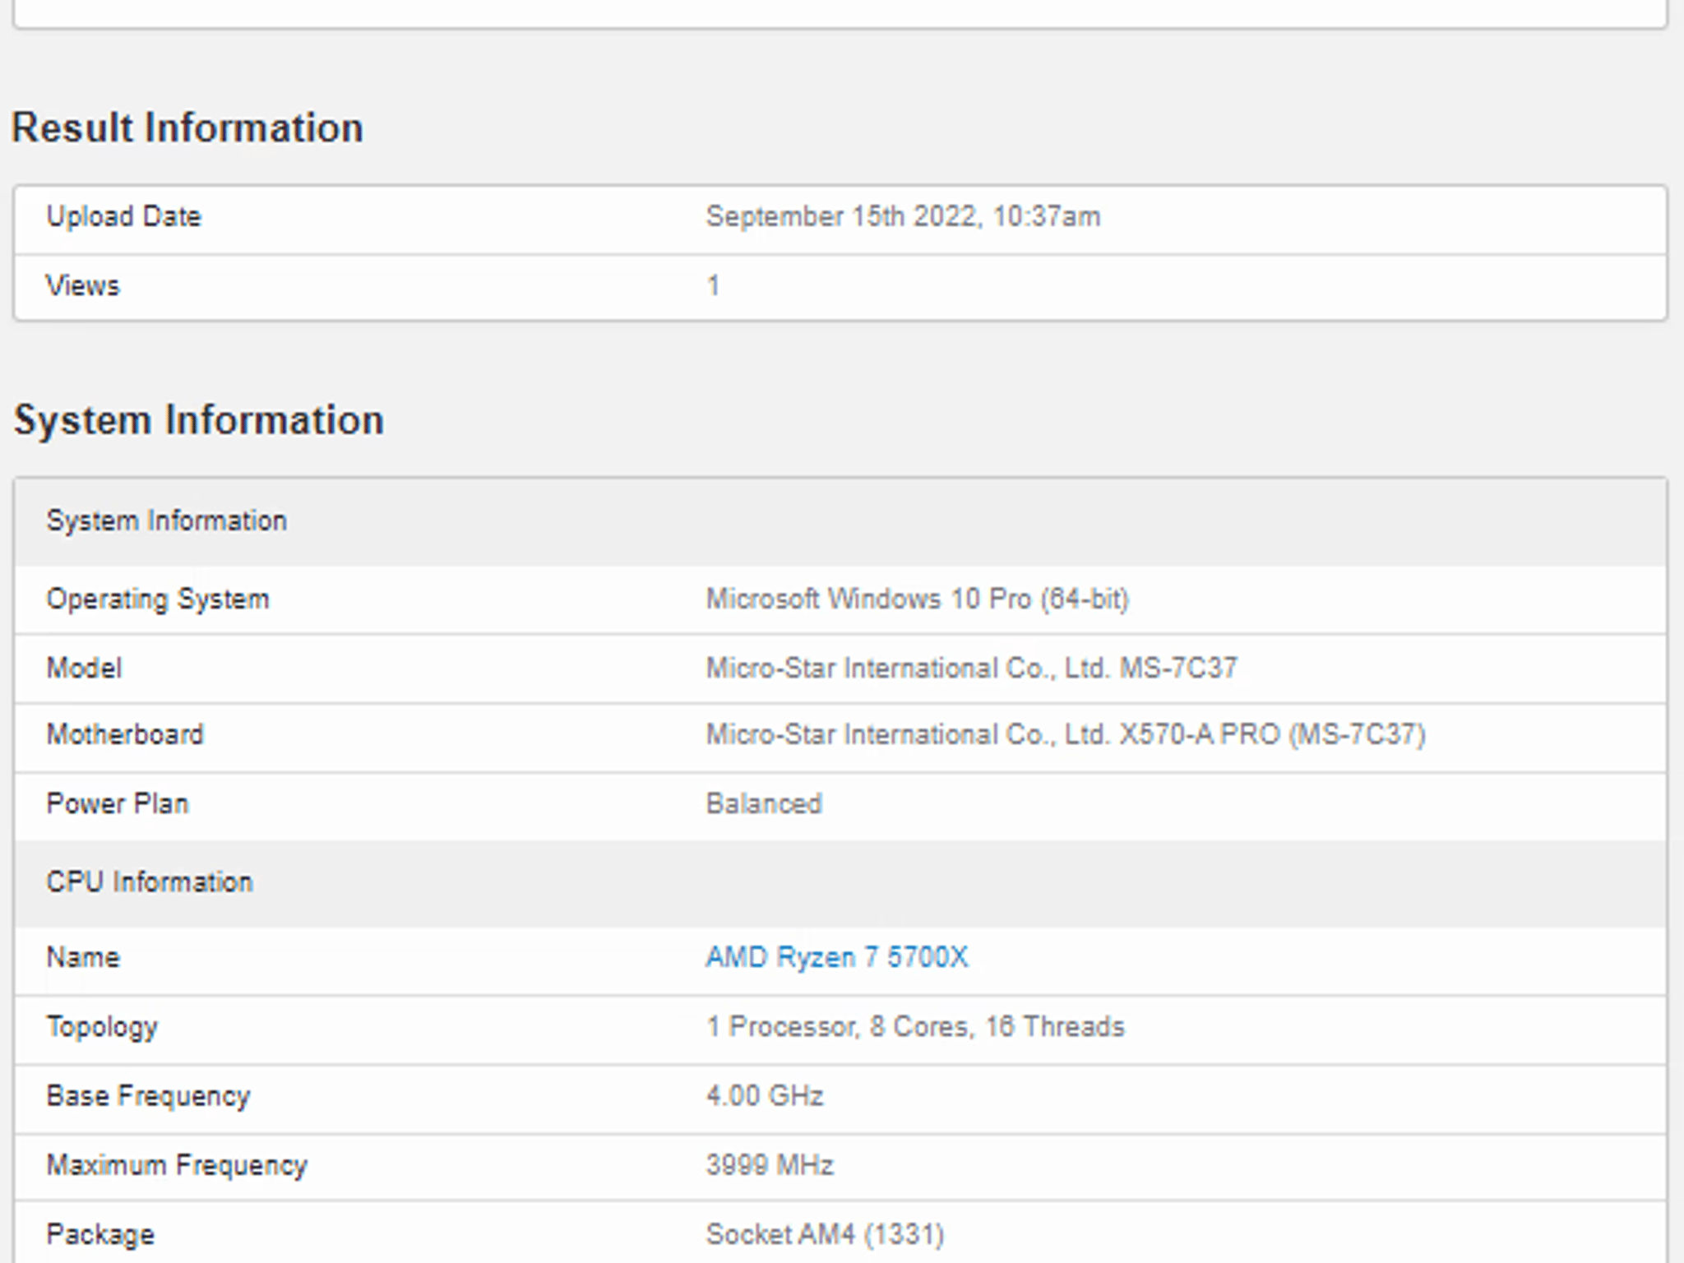Select the Socket AM4 (1331) value
Image resolution: width=1684 pixels, height=1263 pixels.
tap(825, 1234)
